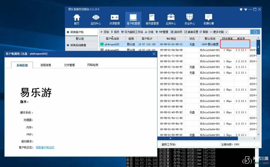270x167 pixels.
Task: Click the vertical scrollbar up arrow
Action: pos(258,38)
